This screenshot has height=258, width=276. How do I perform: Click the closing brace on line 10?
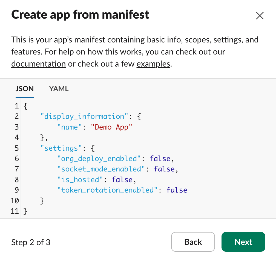click(x=42, y=201)
